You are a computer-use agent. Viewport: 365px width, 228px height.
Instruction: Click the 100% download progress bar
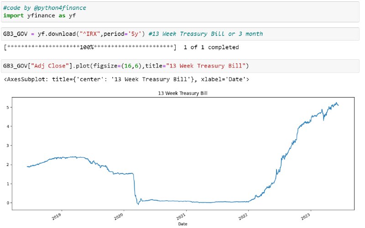[x=90, y=47]
